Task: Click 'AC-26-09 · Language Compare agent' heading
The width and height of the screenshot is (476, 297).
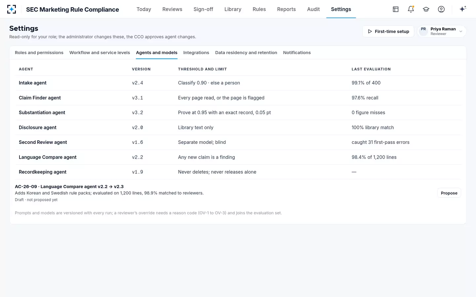Action: [69, 186]
